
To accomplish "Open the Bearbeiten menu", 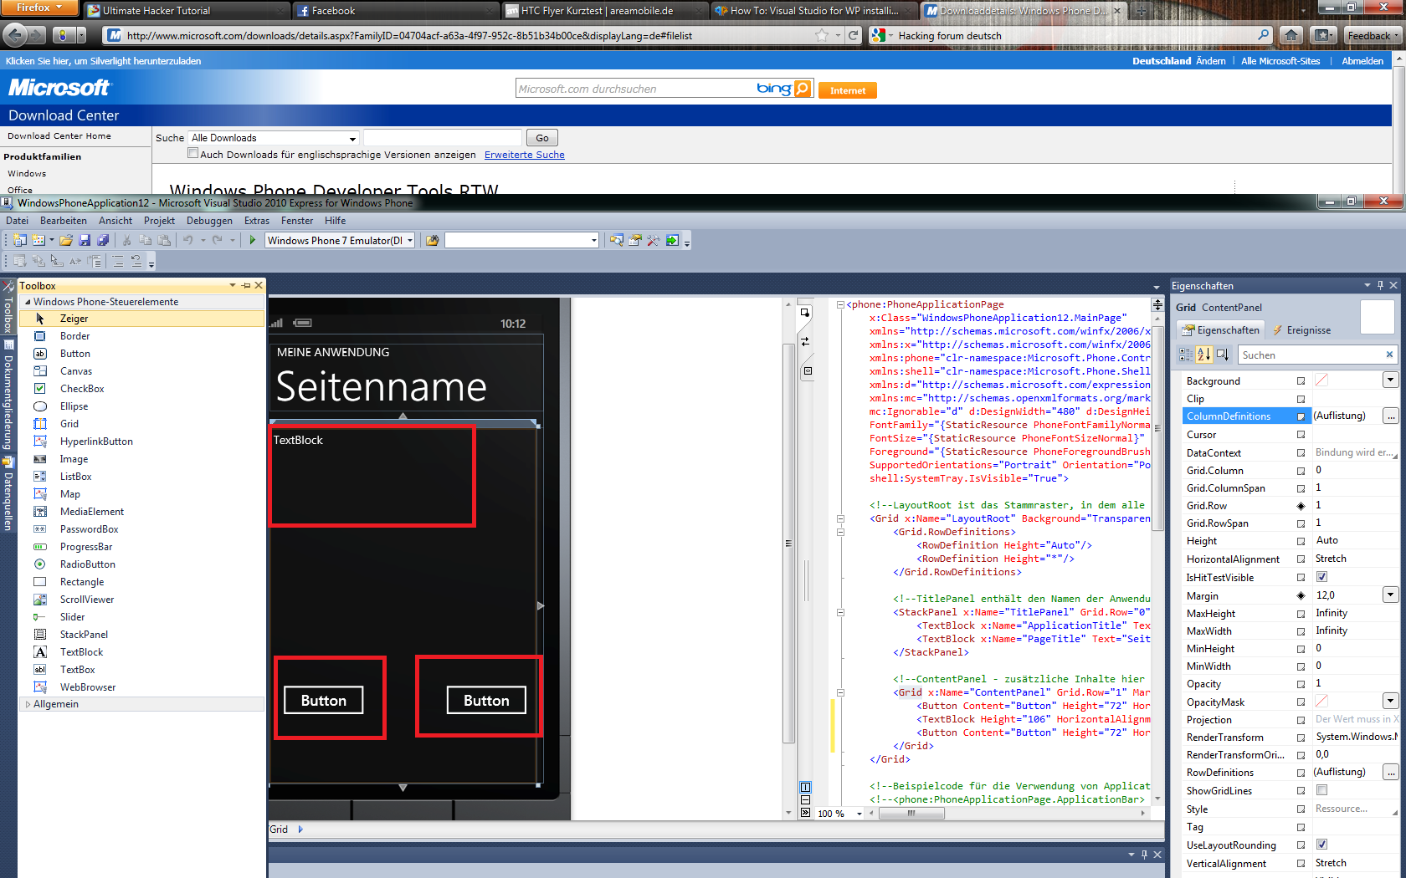I will click(64, 221).
